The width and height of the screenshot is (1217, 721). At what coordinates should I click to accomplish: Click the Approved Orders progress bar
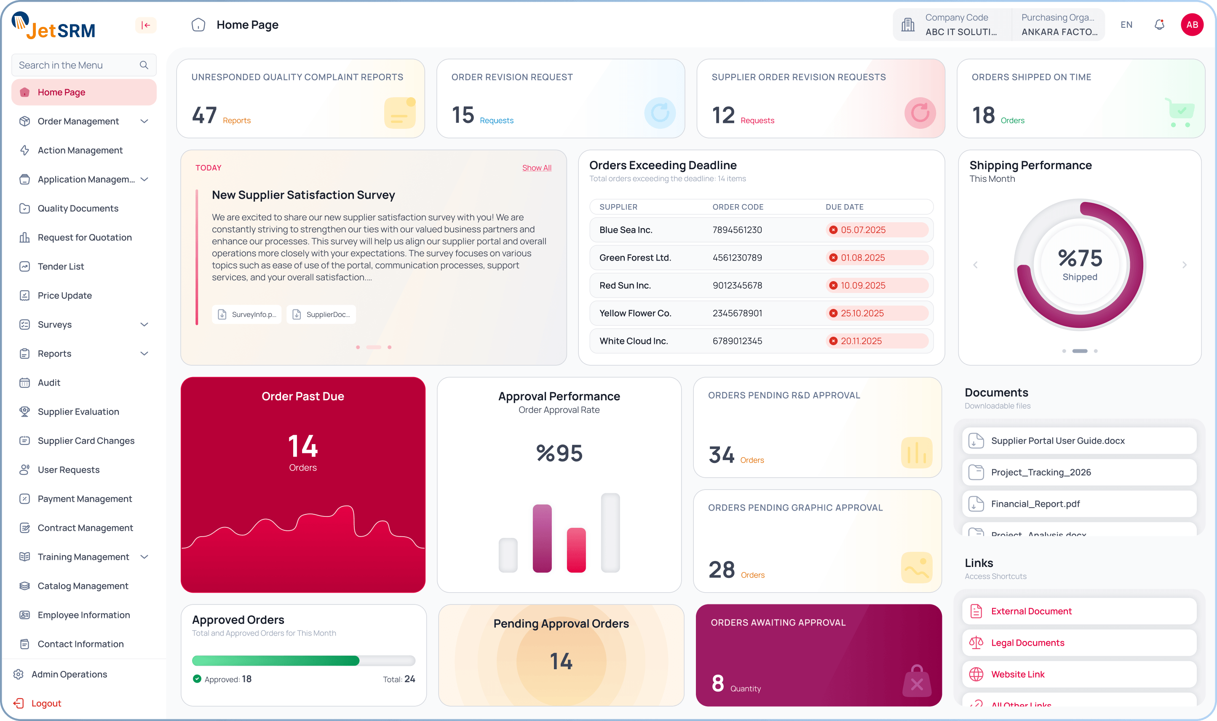tap(303, 660)
